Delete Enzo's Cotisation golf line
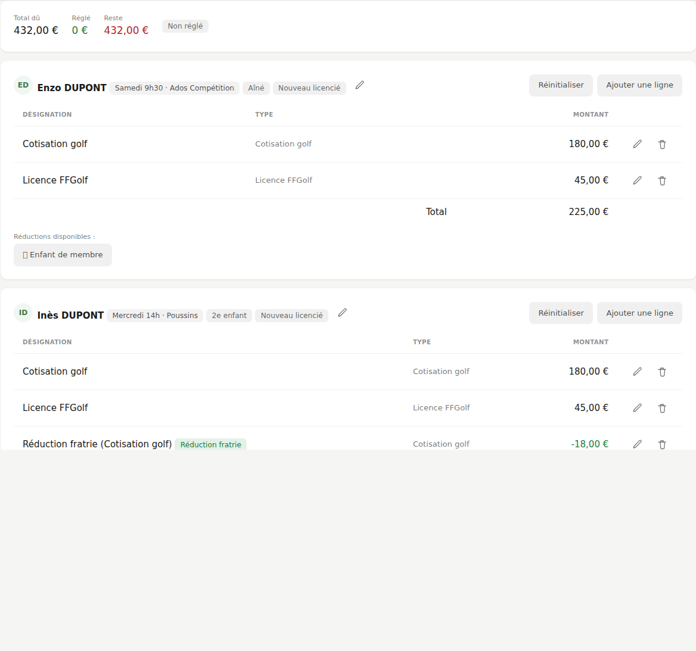 662,144
